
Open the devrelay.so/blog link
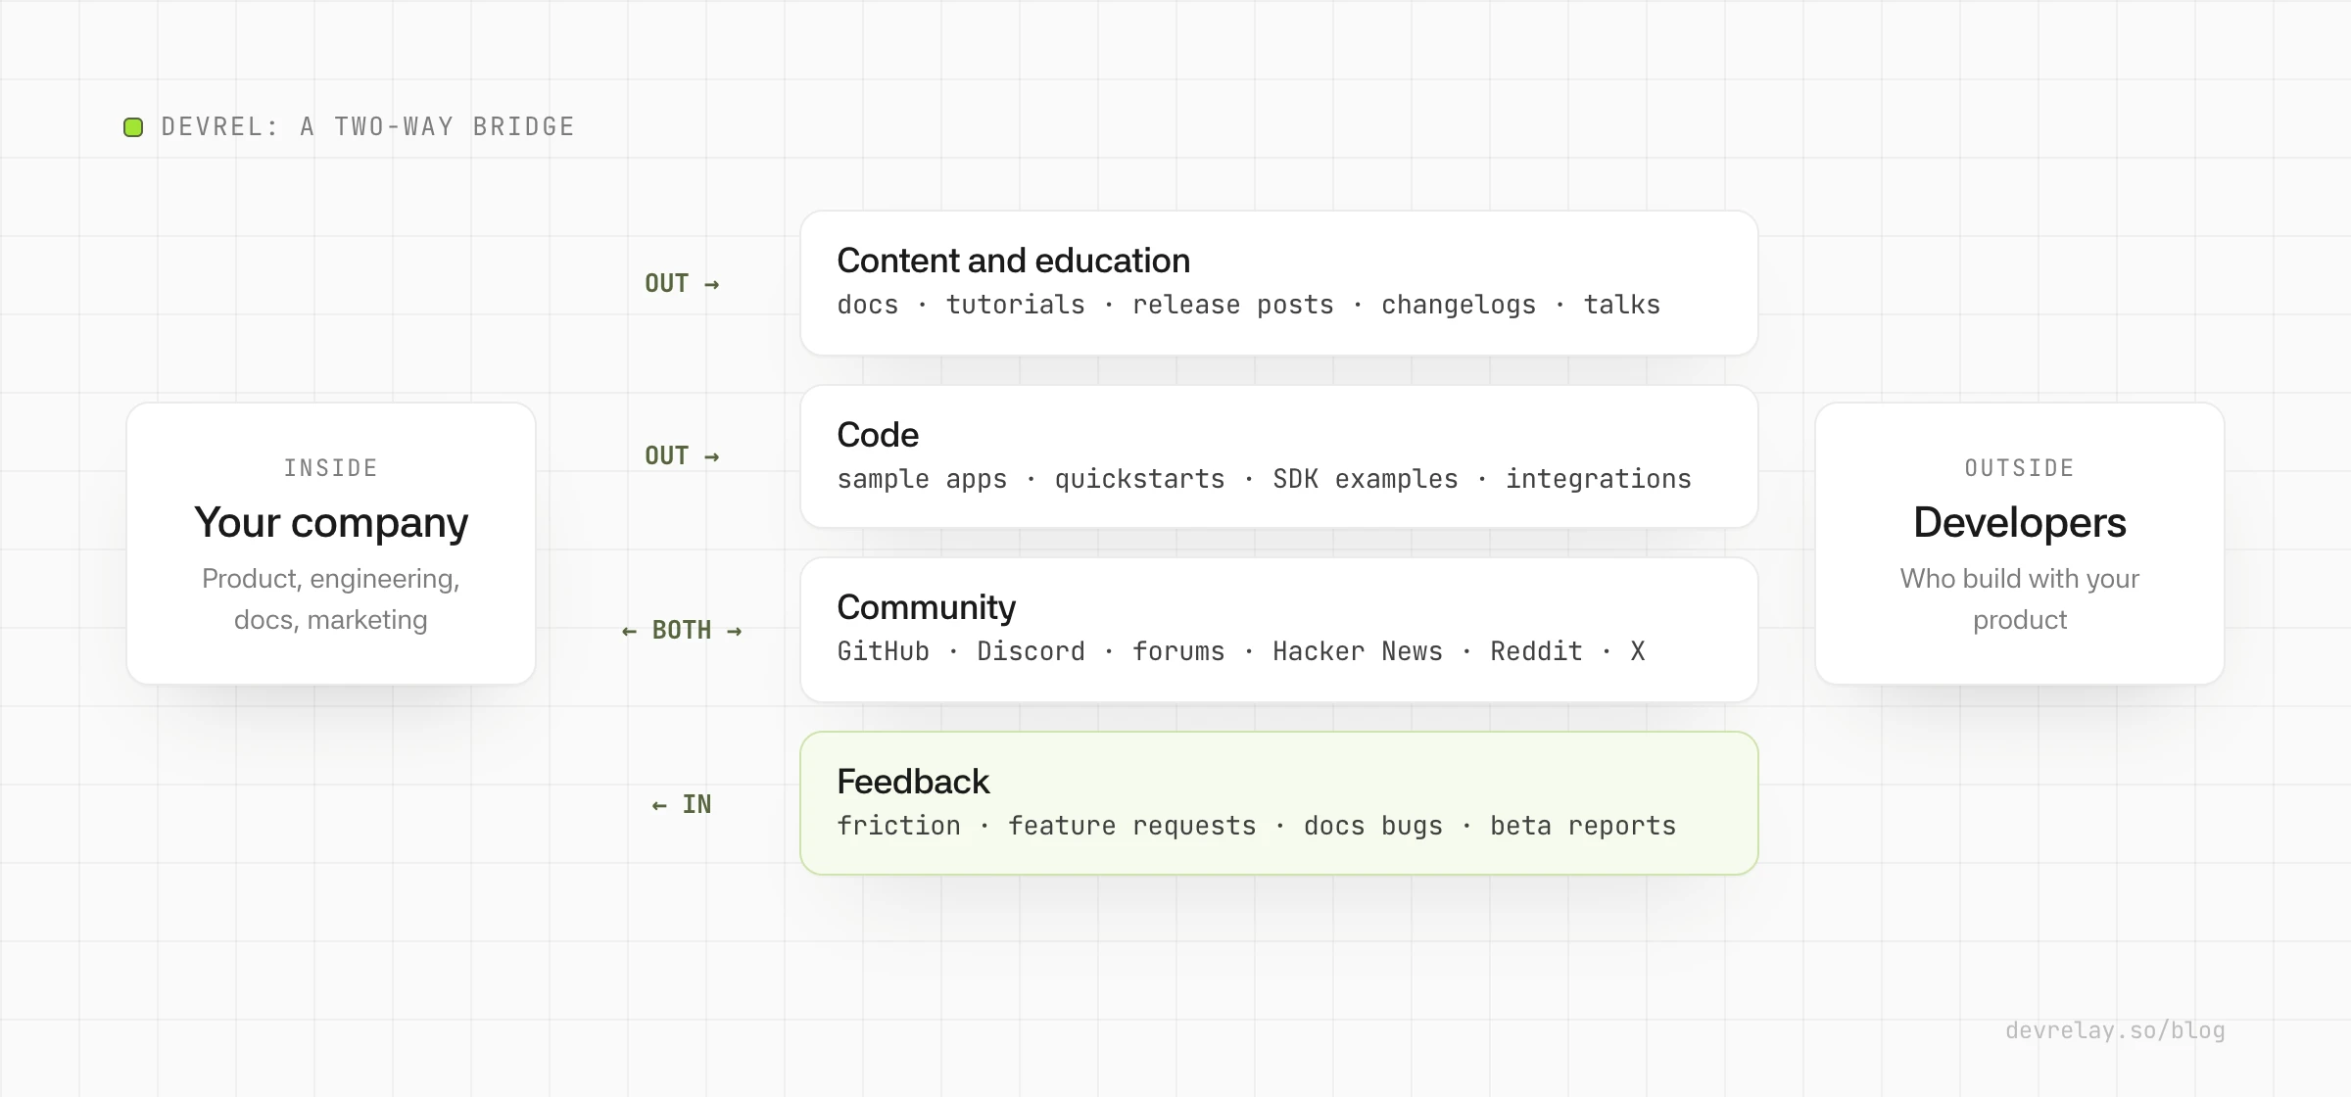click(2115, 1030)
